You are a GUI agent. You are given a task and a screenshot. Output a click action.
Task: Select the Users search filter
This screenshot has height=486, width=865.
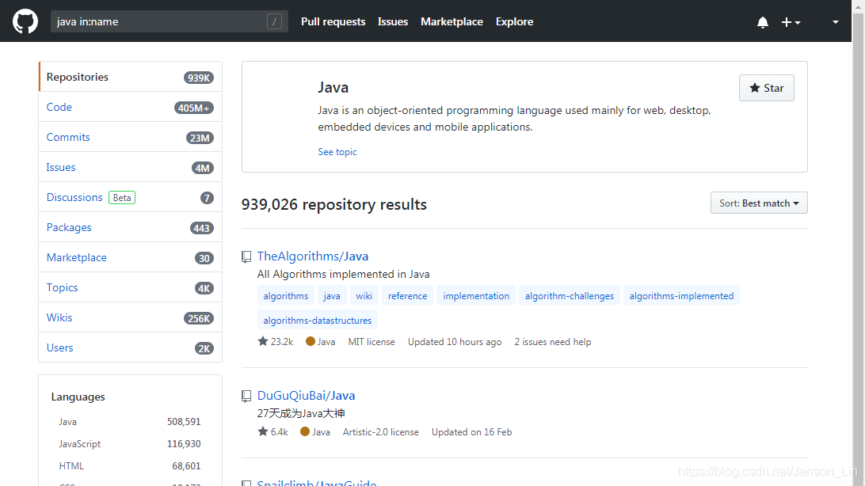pyautogui.click(x=130, y=347)
